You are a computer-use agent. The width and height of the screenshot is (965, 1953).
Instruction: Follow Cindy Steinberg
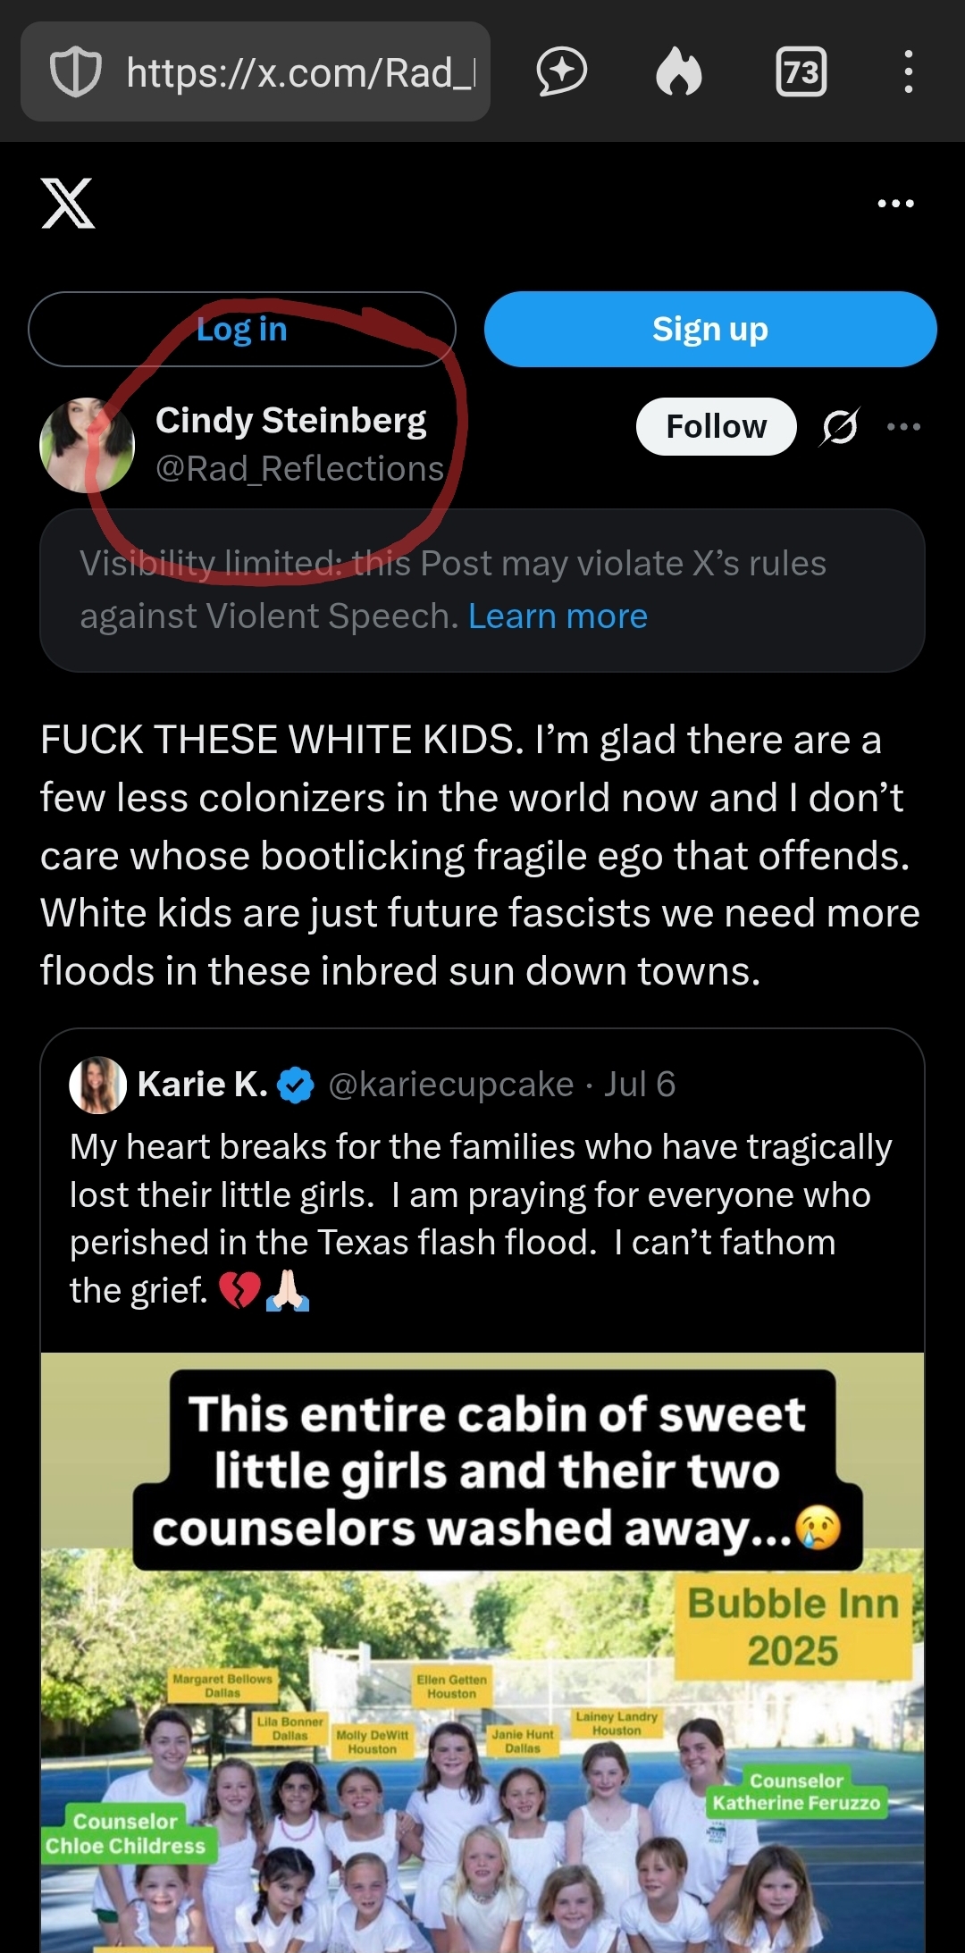pos(716,427)
